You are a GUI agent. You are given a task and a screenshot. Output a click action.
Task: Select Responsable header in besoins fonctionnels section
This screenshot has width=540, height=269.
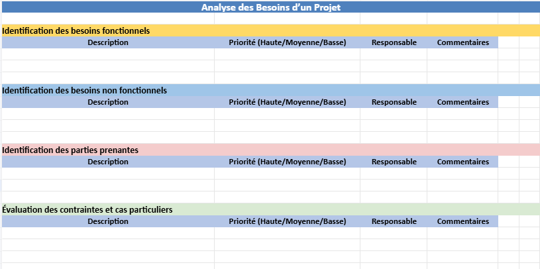tap(394, 42)
